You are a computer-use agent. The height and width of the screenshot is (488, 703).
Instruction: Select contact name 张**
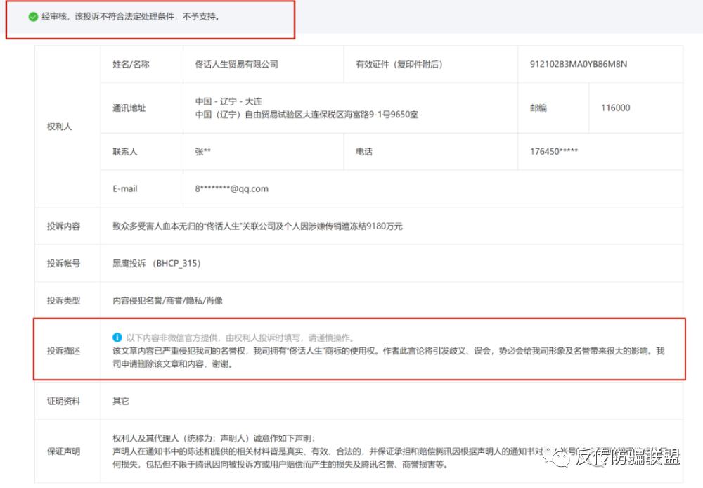(x=202, y=152)
